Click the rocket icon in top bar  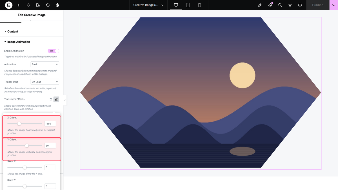(x=260, y=5)
